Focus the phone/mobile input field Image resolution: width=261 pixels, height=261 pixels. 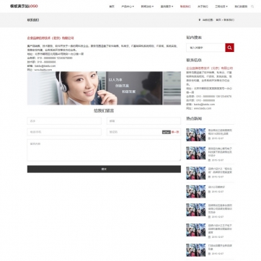64,132
